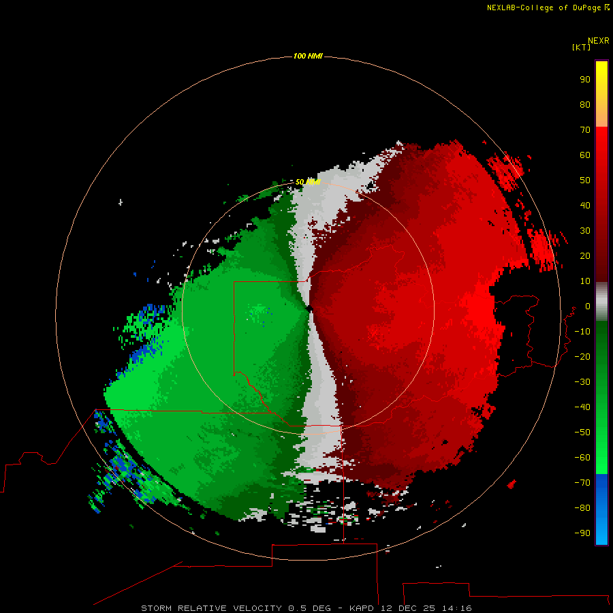Click the -40 value on the velocity scale
613x613 pixels.
coord(582,407)
